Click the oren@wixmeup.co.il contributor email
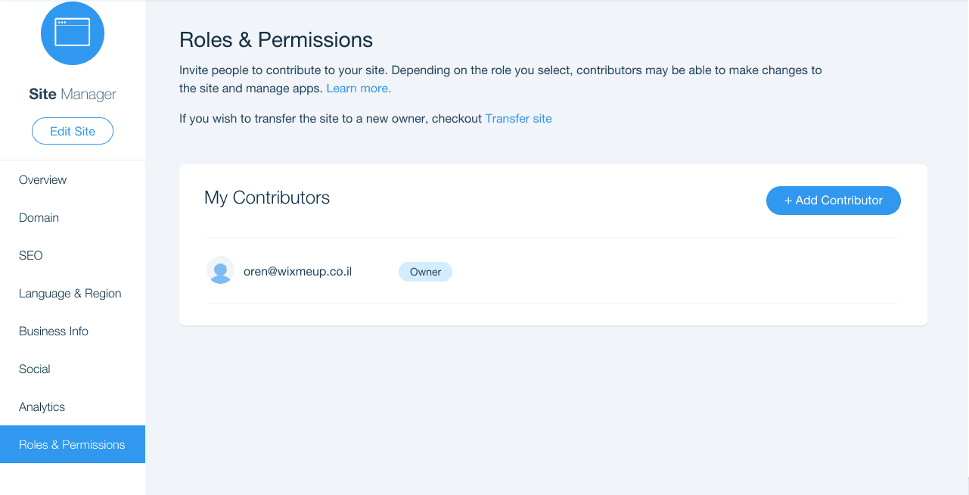This screenshot has height=495, width=969. pyautogui.click(x=297, y=271)
